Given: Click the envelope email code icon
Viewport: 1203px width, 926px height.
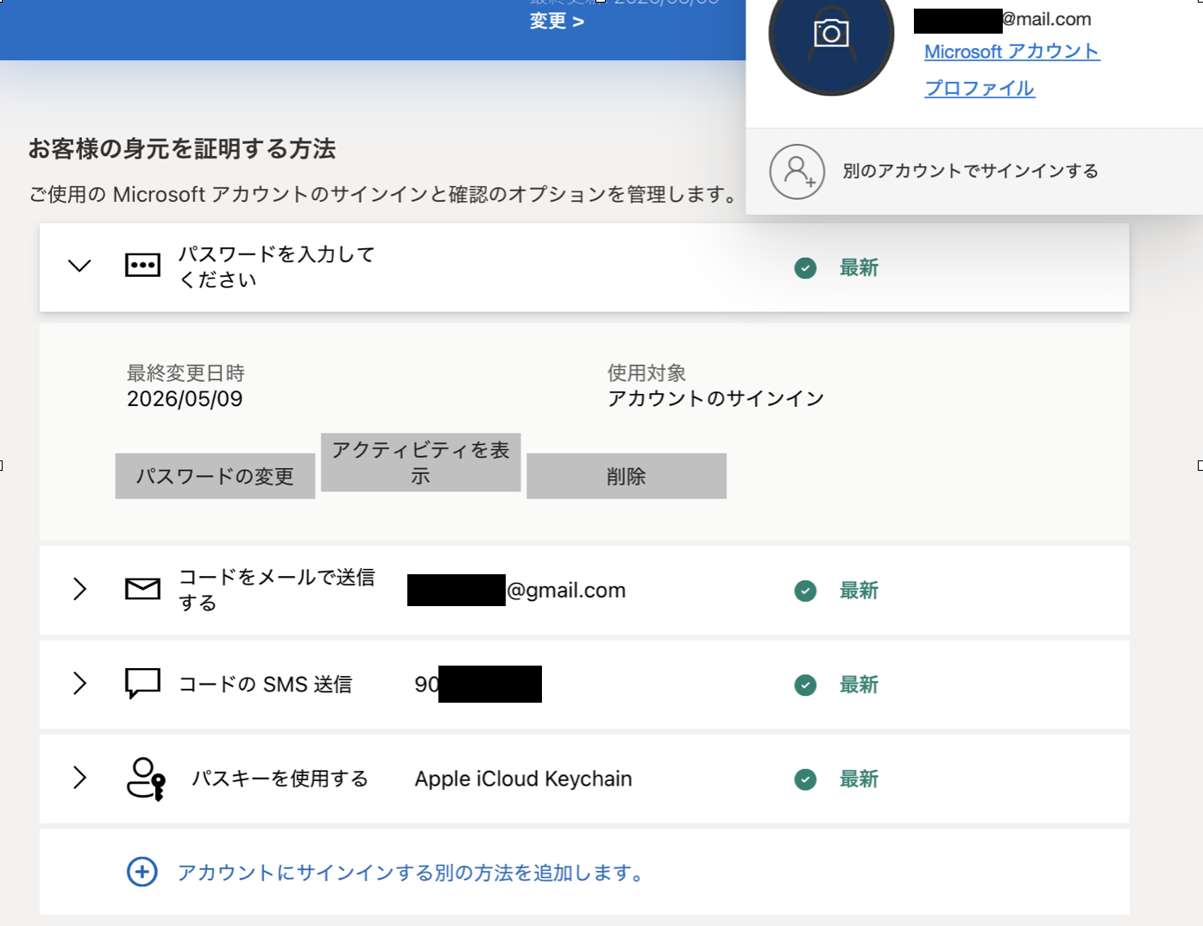Looking at the screenshot, I should click(142, 589).
